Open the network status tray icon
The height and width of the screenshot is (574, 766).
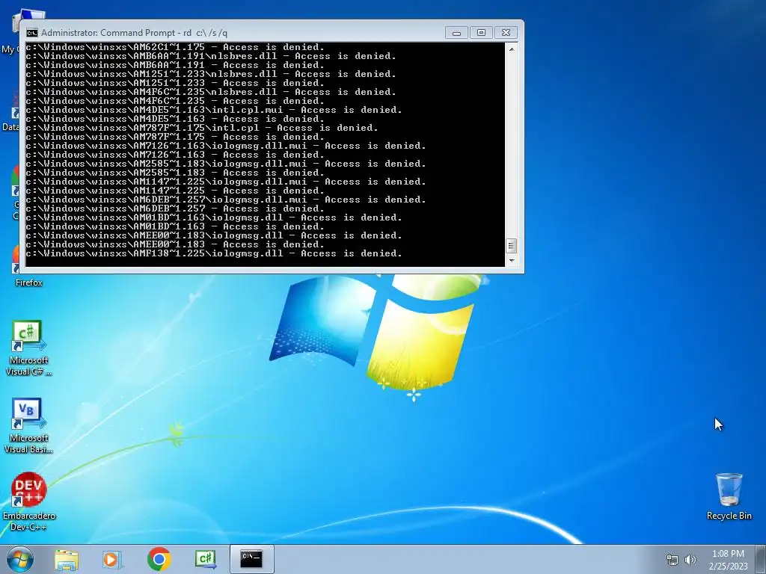672,559
